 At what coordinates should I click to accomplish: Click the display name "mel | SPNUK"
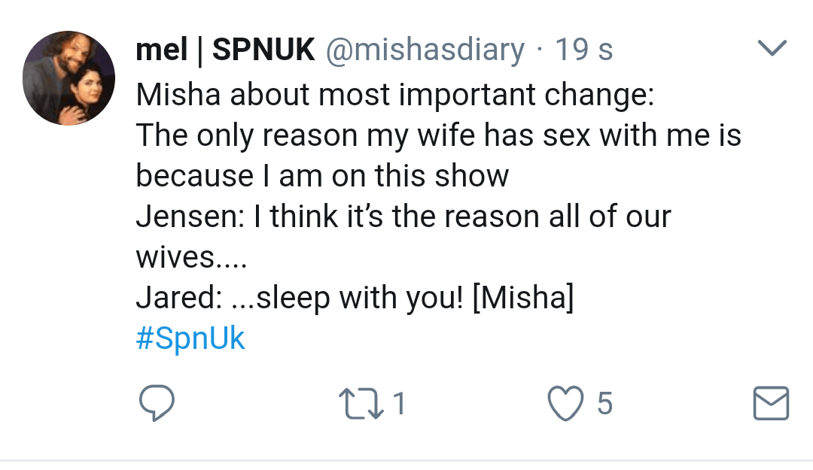tap(225, 50)
